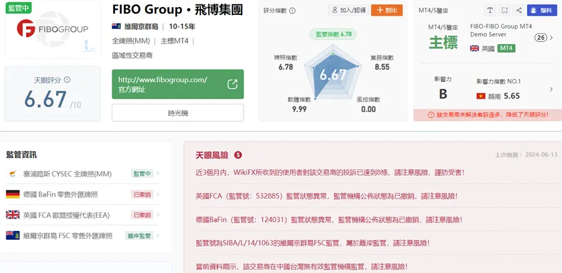562x273 pixels.
Task: Open official website fibogroup.com button
Action: (x=178, y=84)
